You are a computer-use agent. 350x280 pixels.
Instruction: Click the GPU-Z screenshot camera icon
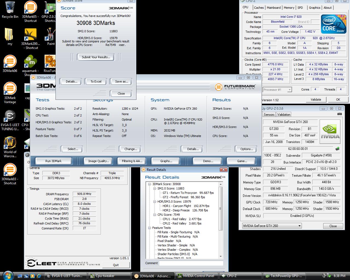339,114
